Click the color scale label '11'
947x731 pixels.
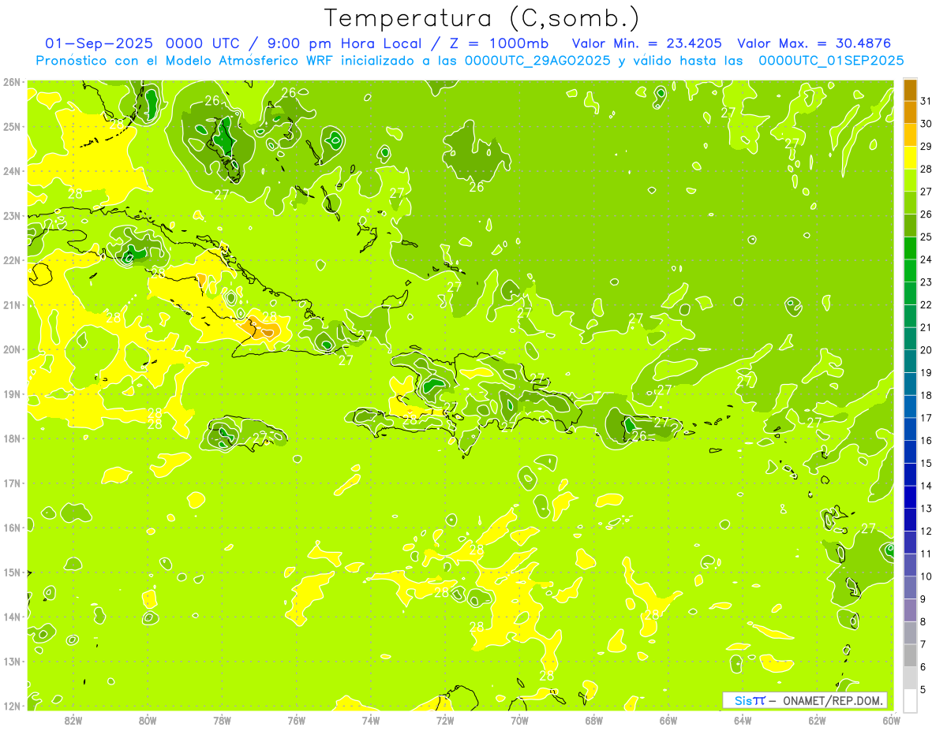point(926,554)
